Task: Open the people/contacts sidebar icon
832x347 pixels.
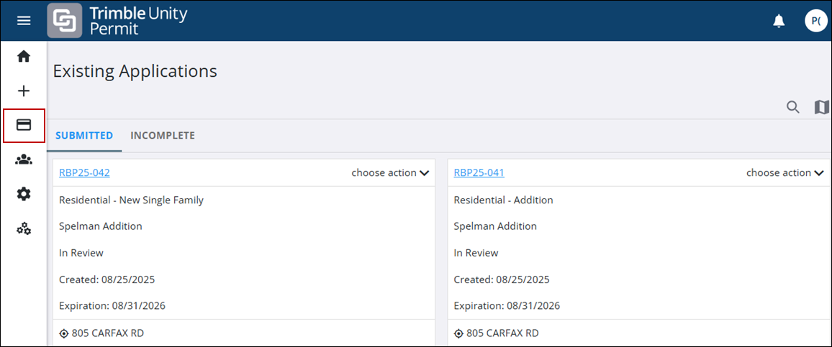Action: tap(24, 159)
